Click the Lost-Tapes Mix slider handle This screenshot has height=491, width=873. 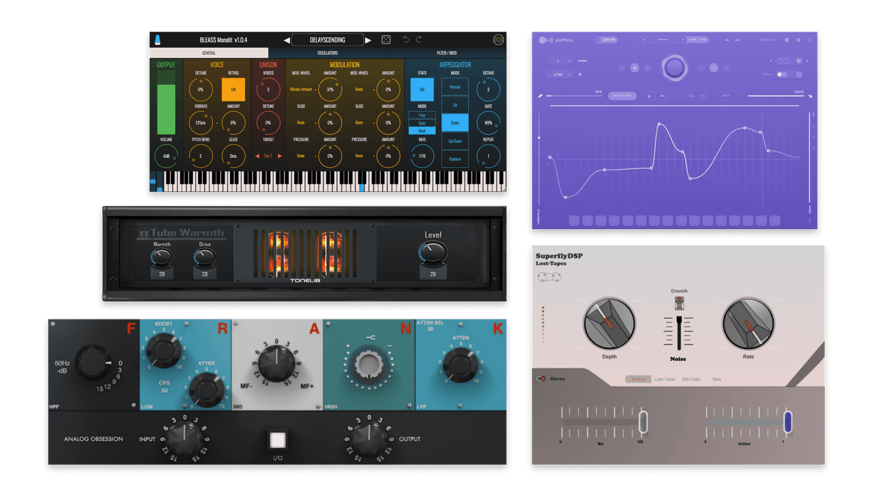[643, 422]
